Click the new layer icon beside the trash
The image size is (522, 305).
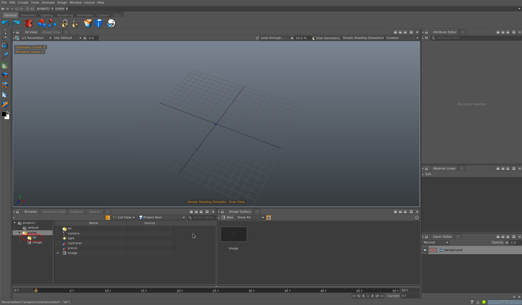point(514,296)
